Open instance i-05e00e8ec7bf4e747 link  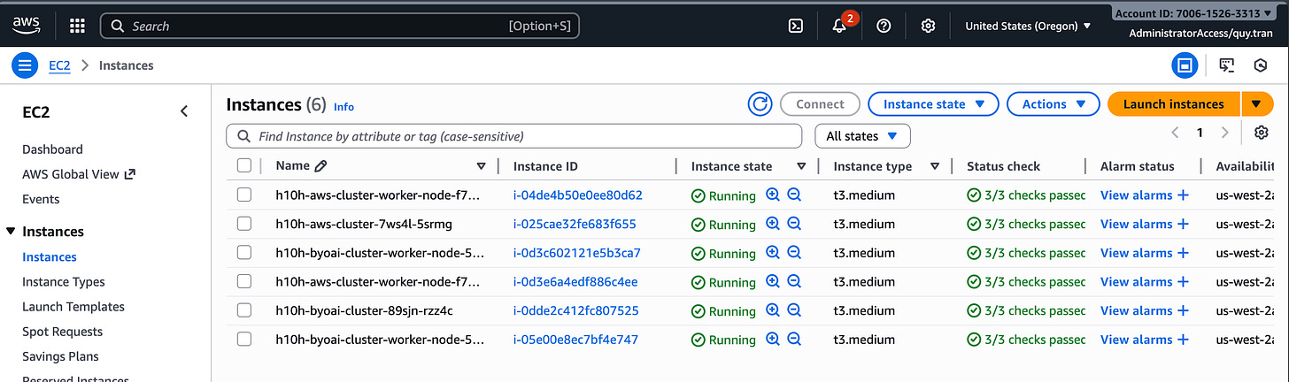pos(575,340)
